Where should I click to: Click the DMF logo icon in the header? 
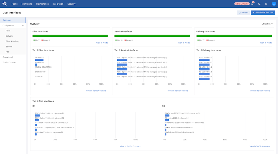(5, 4)
